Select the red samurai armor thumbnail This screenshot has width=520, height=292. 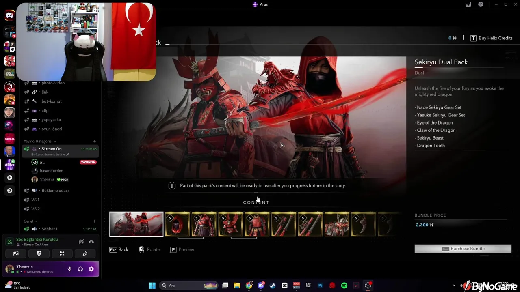257,224
